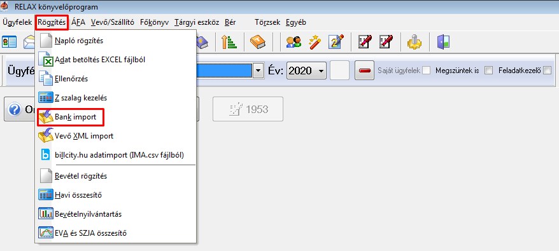
Task: Choose Vevő XML import
Action: (x=115, y=136)
